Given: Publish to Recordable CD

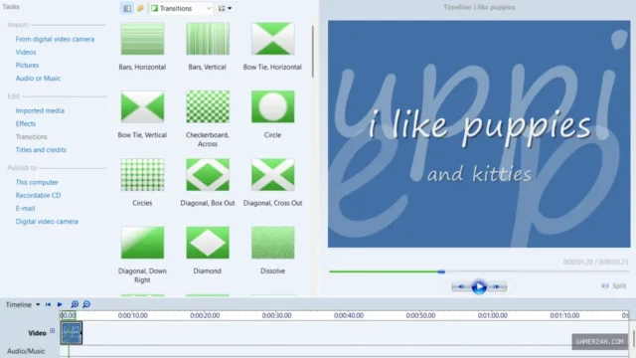Looking at the screenshot, I should [38, 195].
